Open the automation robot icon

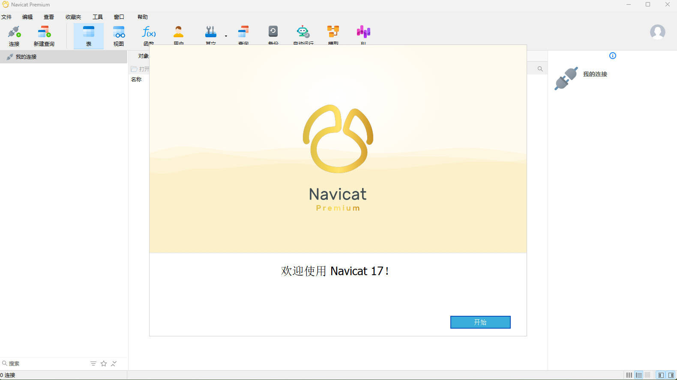tap(303, 32)
